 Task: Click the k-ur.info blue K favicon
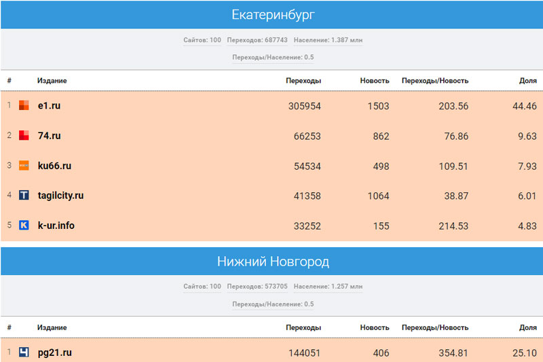(24, 225)
